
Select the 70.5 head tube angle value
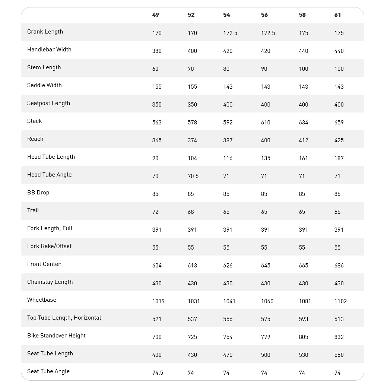[x=193, y=176]
